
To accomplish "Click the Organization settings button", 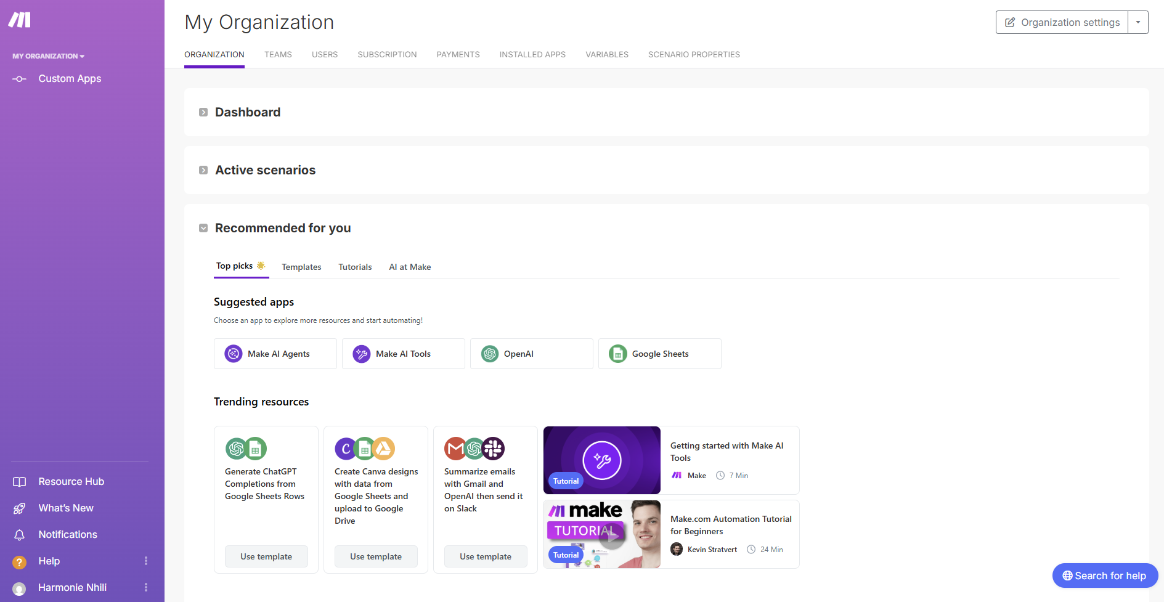I will click(x=1062, y=22).
